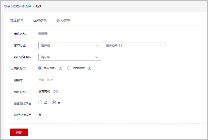This screenshot has height=140, width=208.
Task: Choose 是 for 是否测试项目
Action: click(40, 102)
